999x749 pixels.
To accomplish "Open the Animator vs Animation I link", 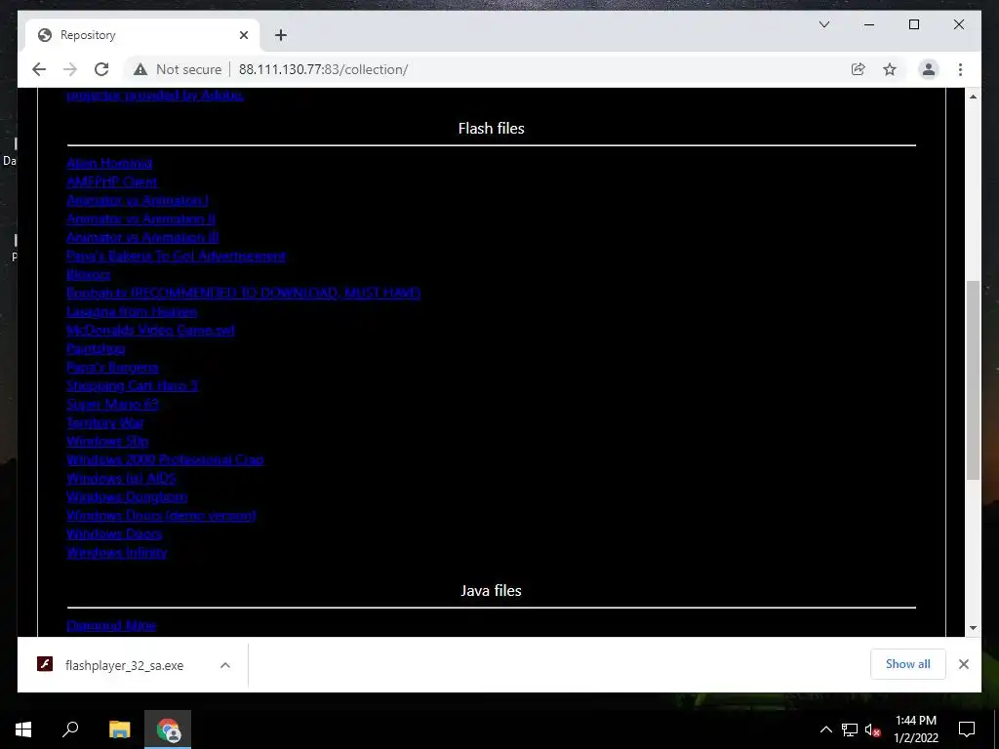I will coord(138,200).
